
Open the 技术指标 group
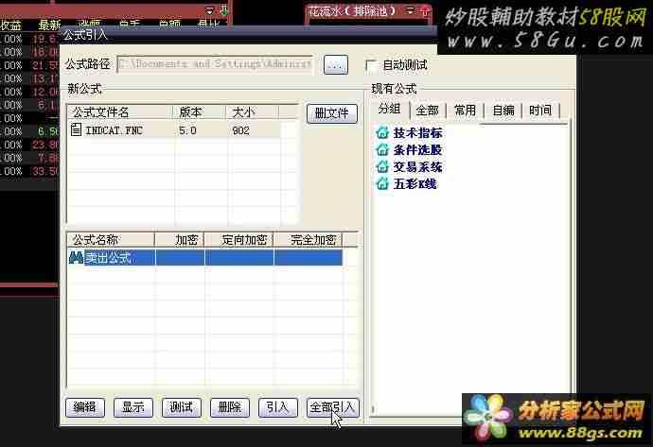pos(417,133)
